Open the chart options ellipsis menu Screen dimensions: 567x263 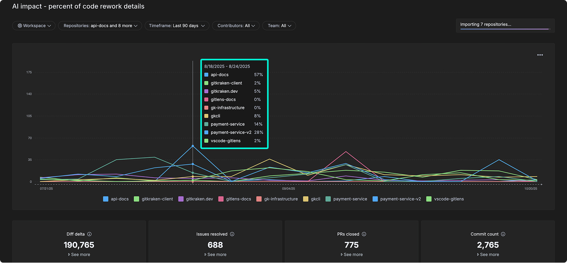[540, 55]
